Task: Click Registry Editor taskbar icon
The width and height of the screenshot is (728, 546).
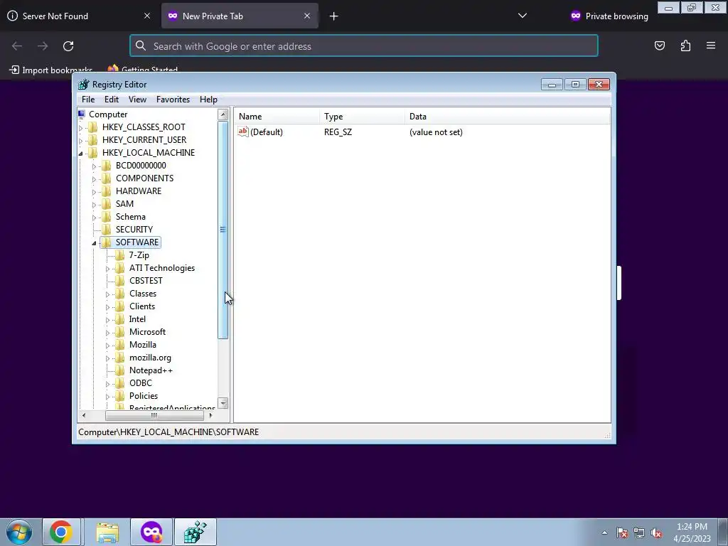Action: pyautogui.click(x=196, y=532)
